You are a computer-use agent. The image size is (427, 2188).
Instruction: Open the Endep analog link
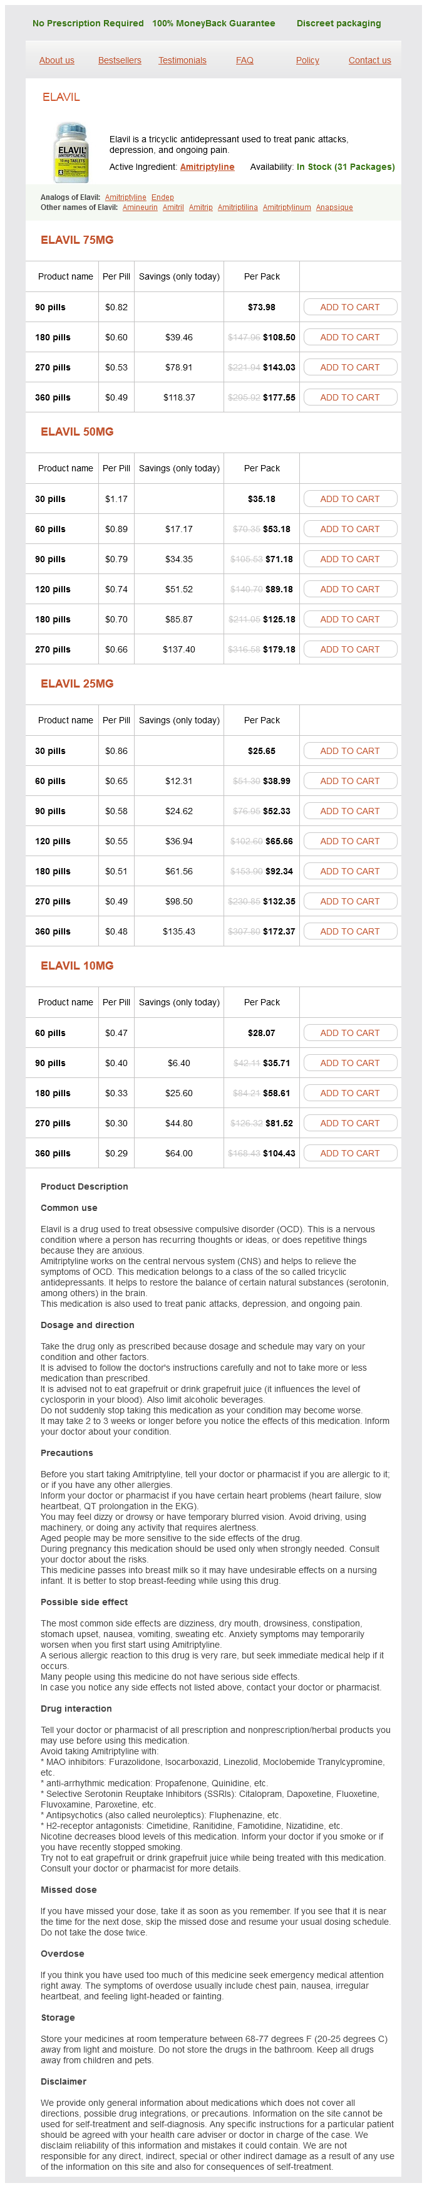[x=162, y=197]
